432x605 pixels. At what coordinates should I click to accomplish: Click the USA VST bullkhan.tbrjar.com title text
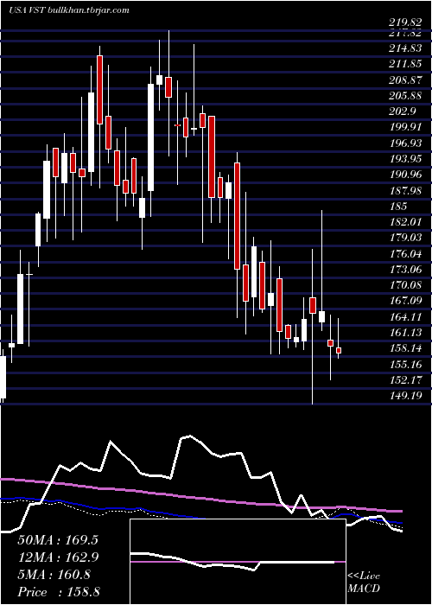[68, 10]
